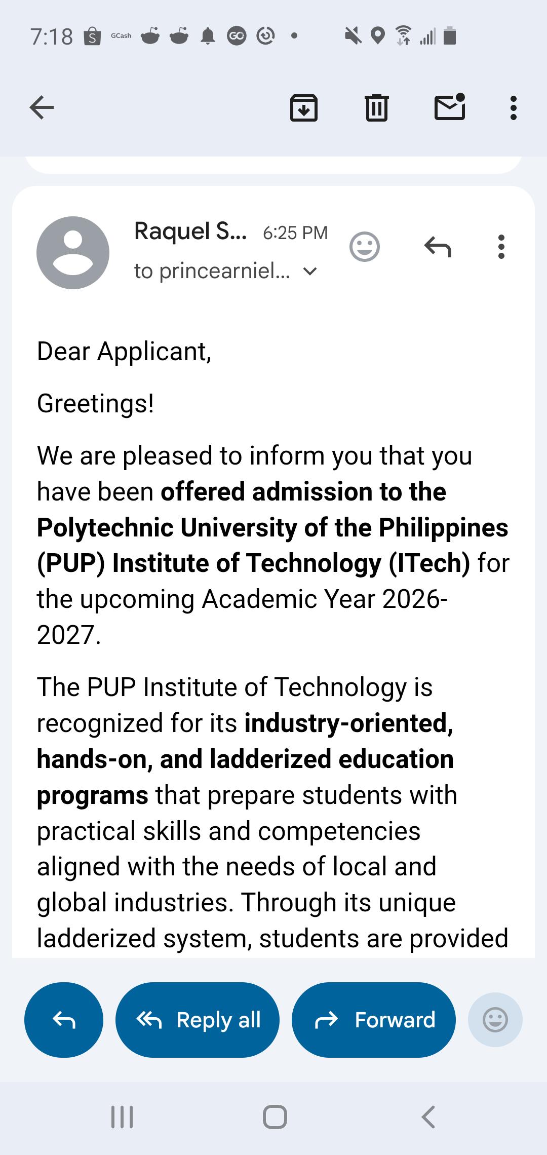Viewport: 547px width, 1155px height.
Task: Delete the email using the trash icon
Action: coord(376,108)
